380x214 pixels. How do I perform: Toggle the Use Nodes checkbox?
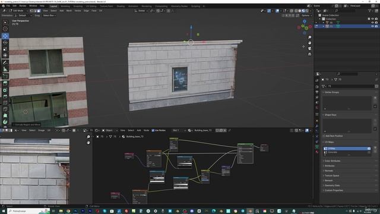[x=153, y=131]
